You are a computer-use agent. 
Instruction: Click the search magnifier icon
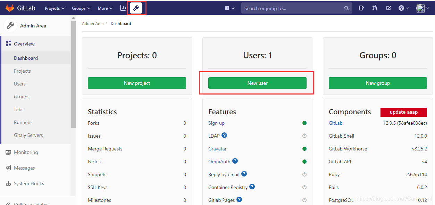click(x=346, y=8)
